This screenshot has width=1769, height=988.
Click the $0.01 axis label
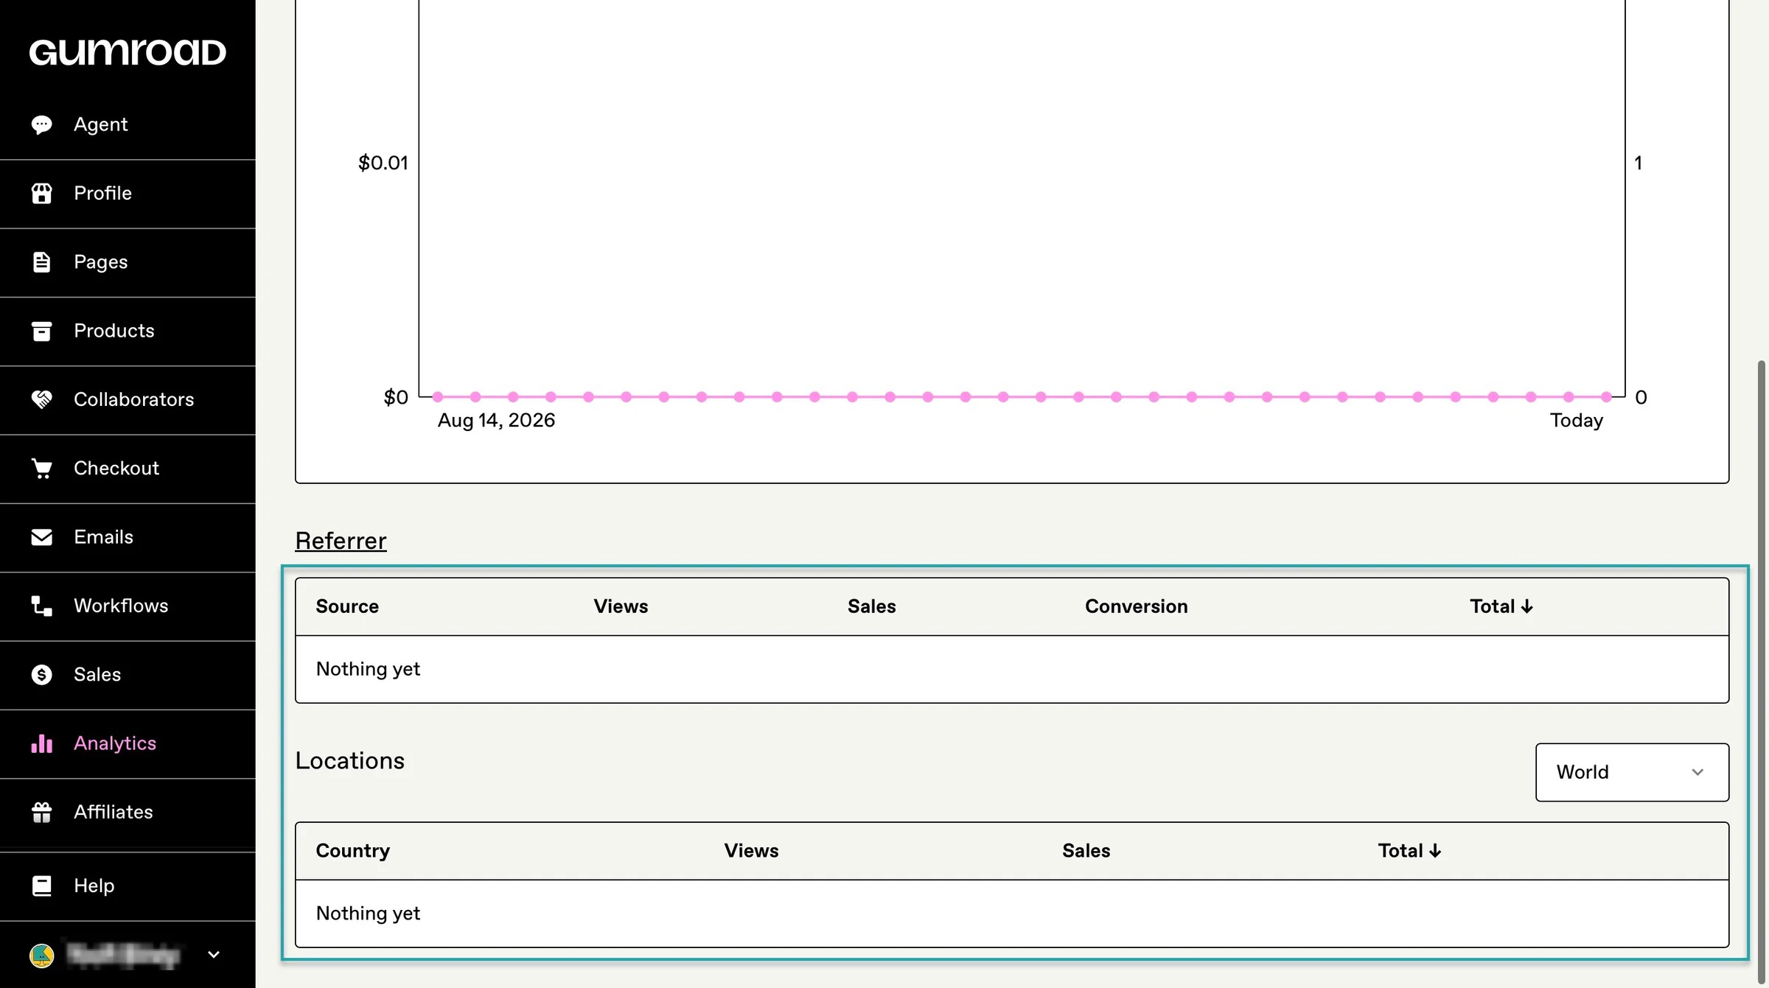point(383,163)
